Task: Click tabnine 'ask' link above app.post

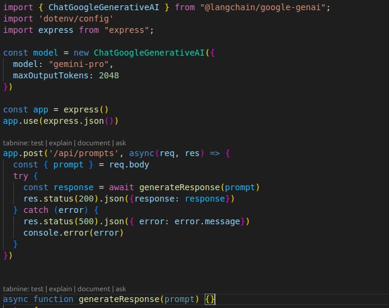Action: coord(121,144)
